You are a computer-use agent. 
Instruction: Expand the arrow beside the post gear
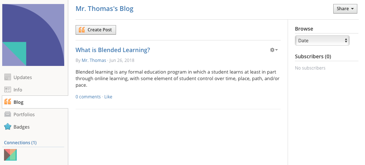(277, 50)
